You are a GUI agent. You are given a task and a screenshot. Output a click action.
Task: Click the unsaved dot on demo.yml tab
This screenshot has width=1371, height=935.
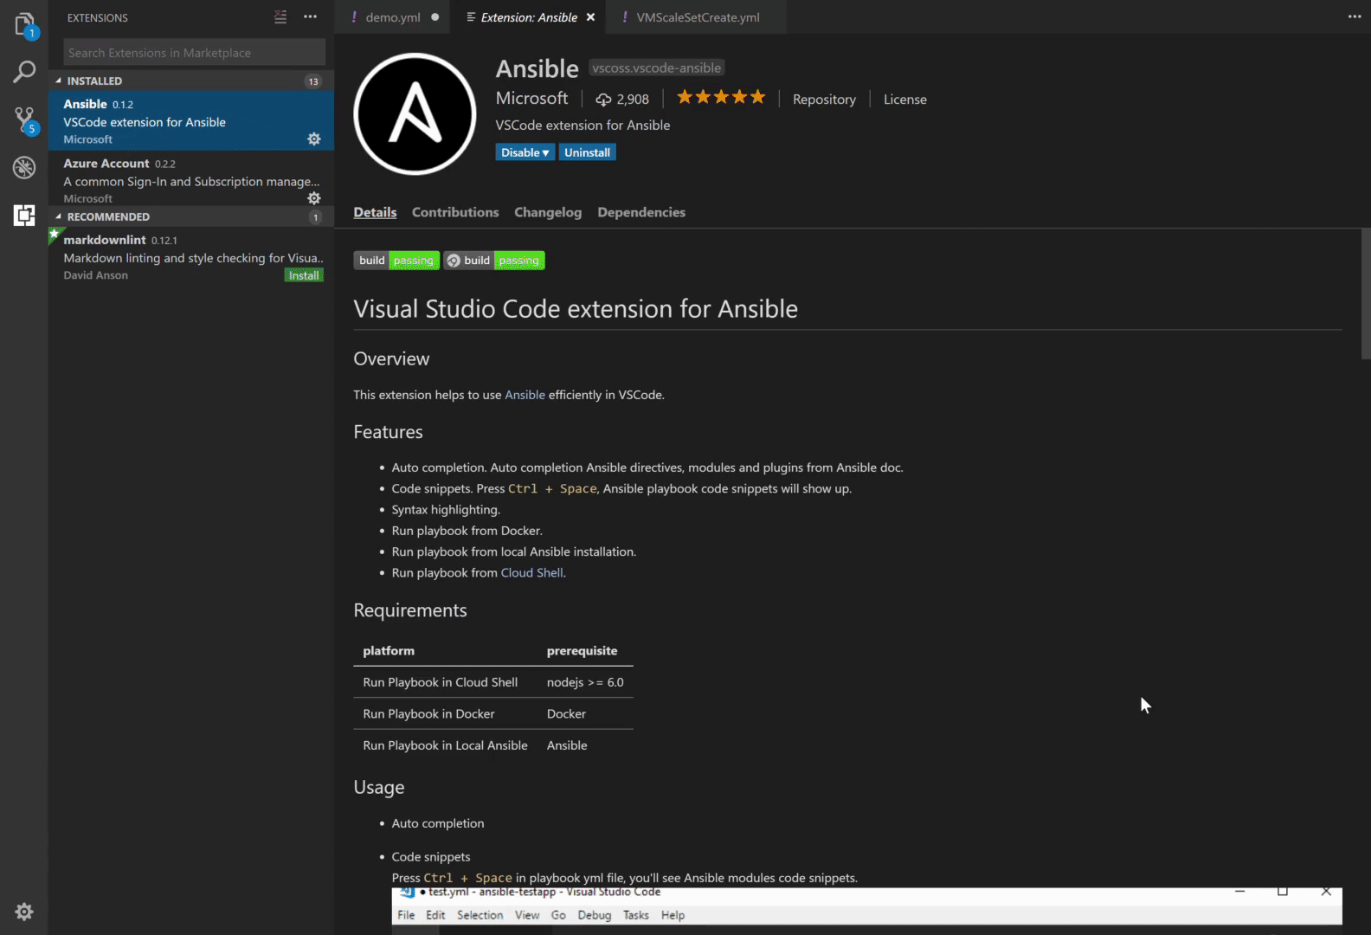click(x=434, y=17)
